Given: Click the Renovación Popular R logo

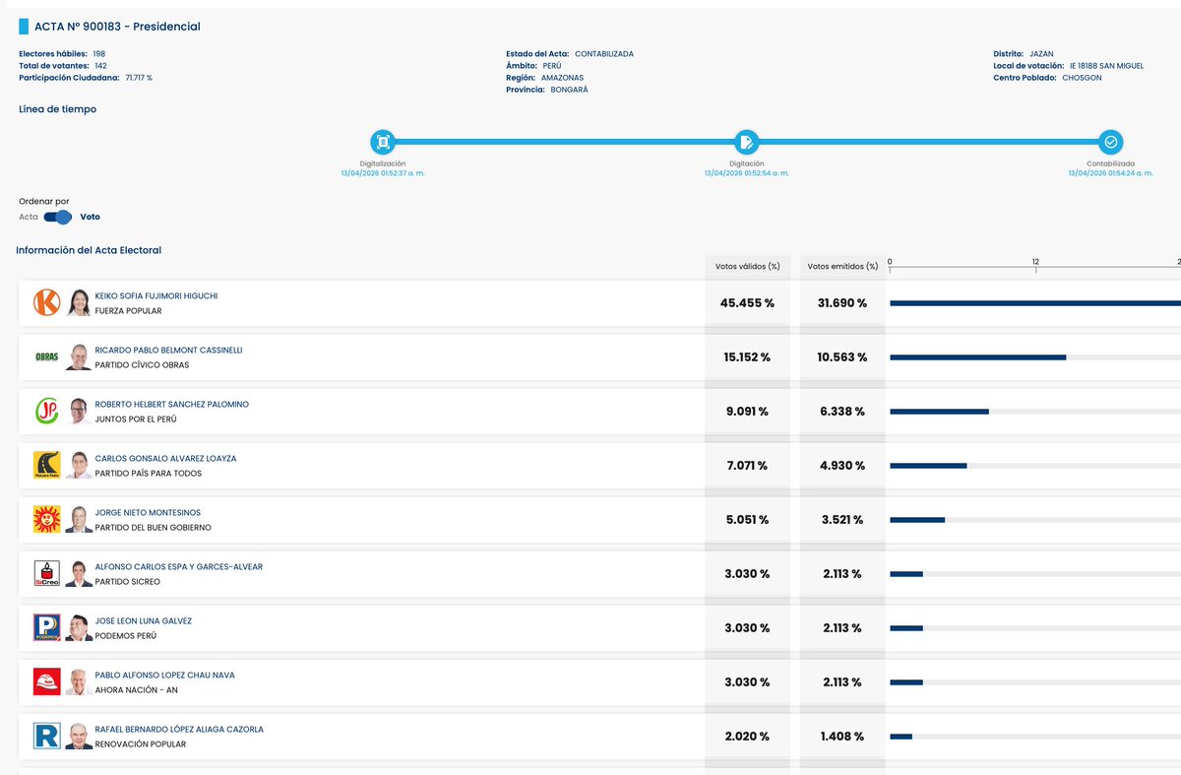Looking at the screenshot, I should point(46,736).
